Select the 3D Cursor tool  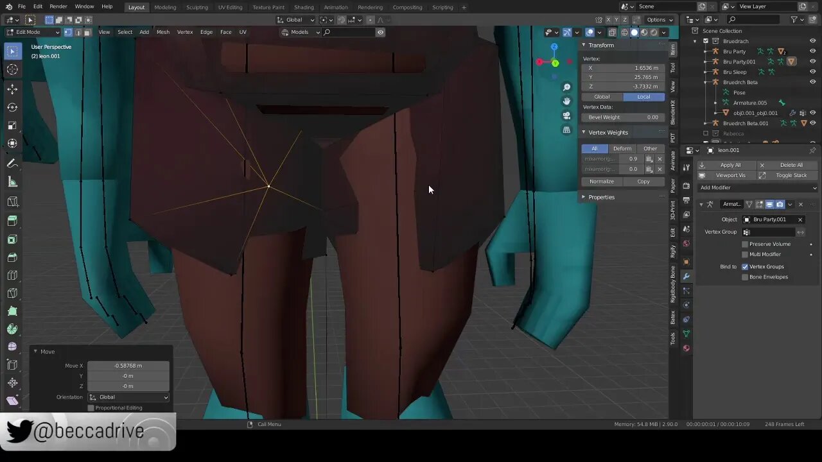pos(12,69)
